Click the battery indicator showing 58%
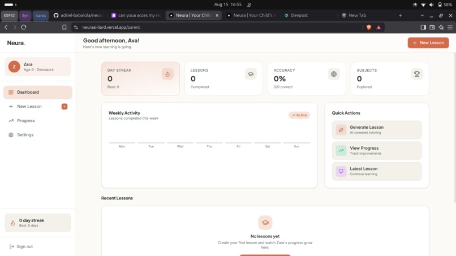The height and width of the screenshot is (256, 456). click(x=445, y=5)
